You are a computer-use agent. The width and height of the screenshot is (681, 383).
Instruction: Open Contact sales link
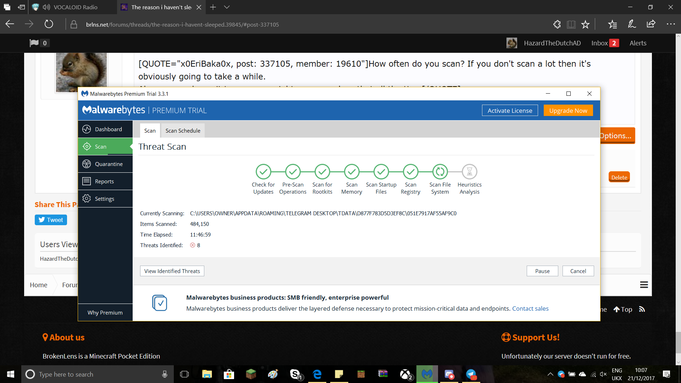530,309
